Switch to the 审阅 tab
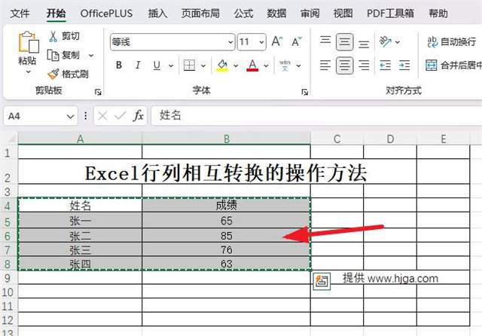 pyautogui.click(x=310, y=14)
